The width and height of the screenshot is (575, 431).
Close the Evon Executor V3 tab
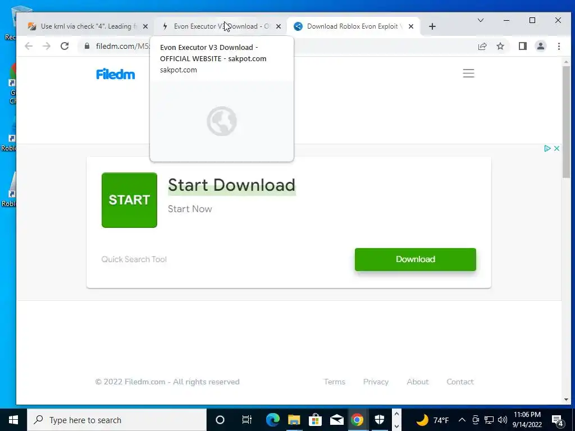pos(279,26)
